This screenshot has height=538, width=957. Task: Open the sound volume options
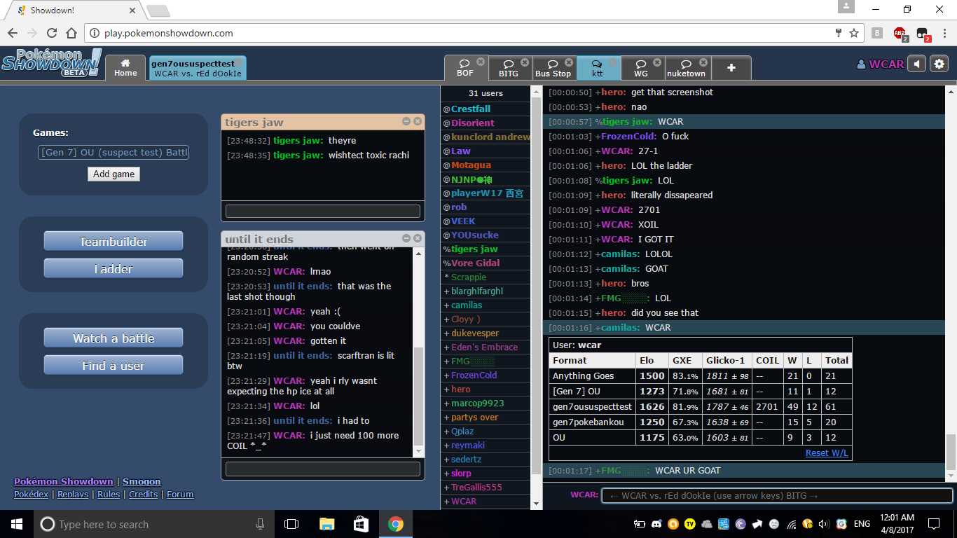pos(916,64)
